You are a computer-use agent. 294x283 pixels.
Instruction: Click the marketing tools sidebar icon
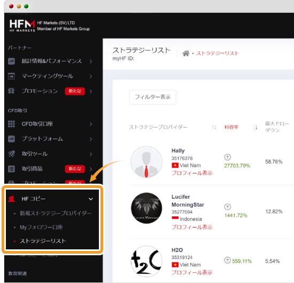(x=11, y=76)
